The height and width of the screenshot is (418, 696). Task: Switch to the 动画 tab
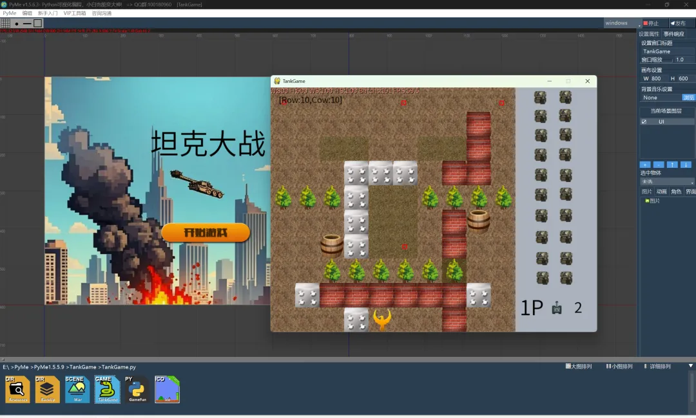[661, 192]
